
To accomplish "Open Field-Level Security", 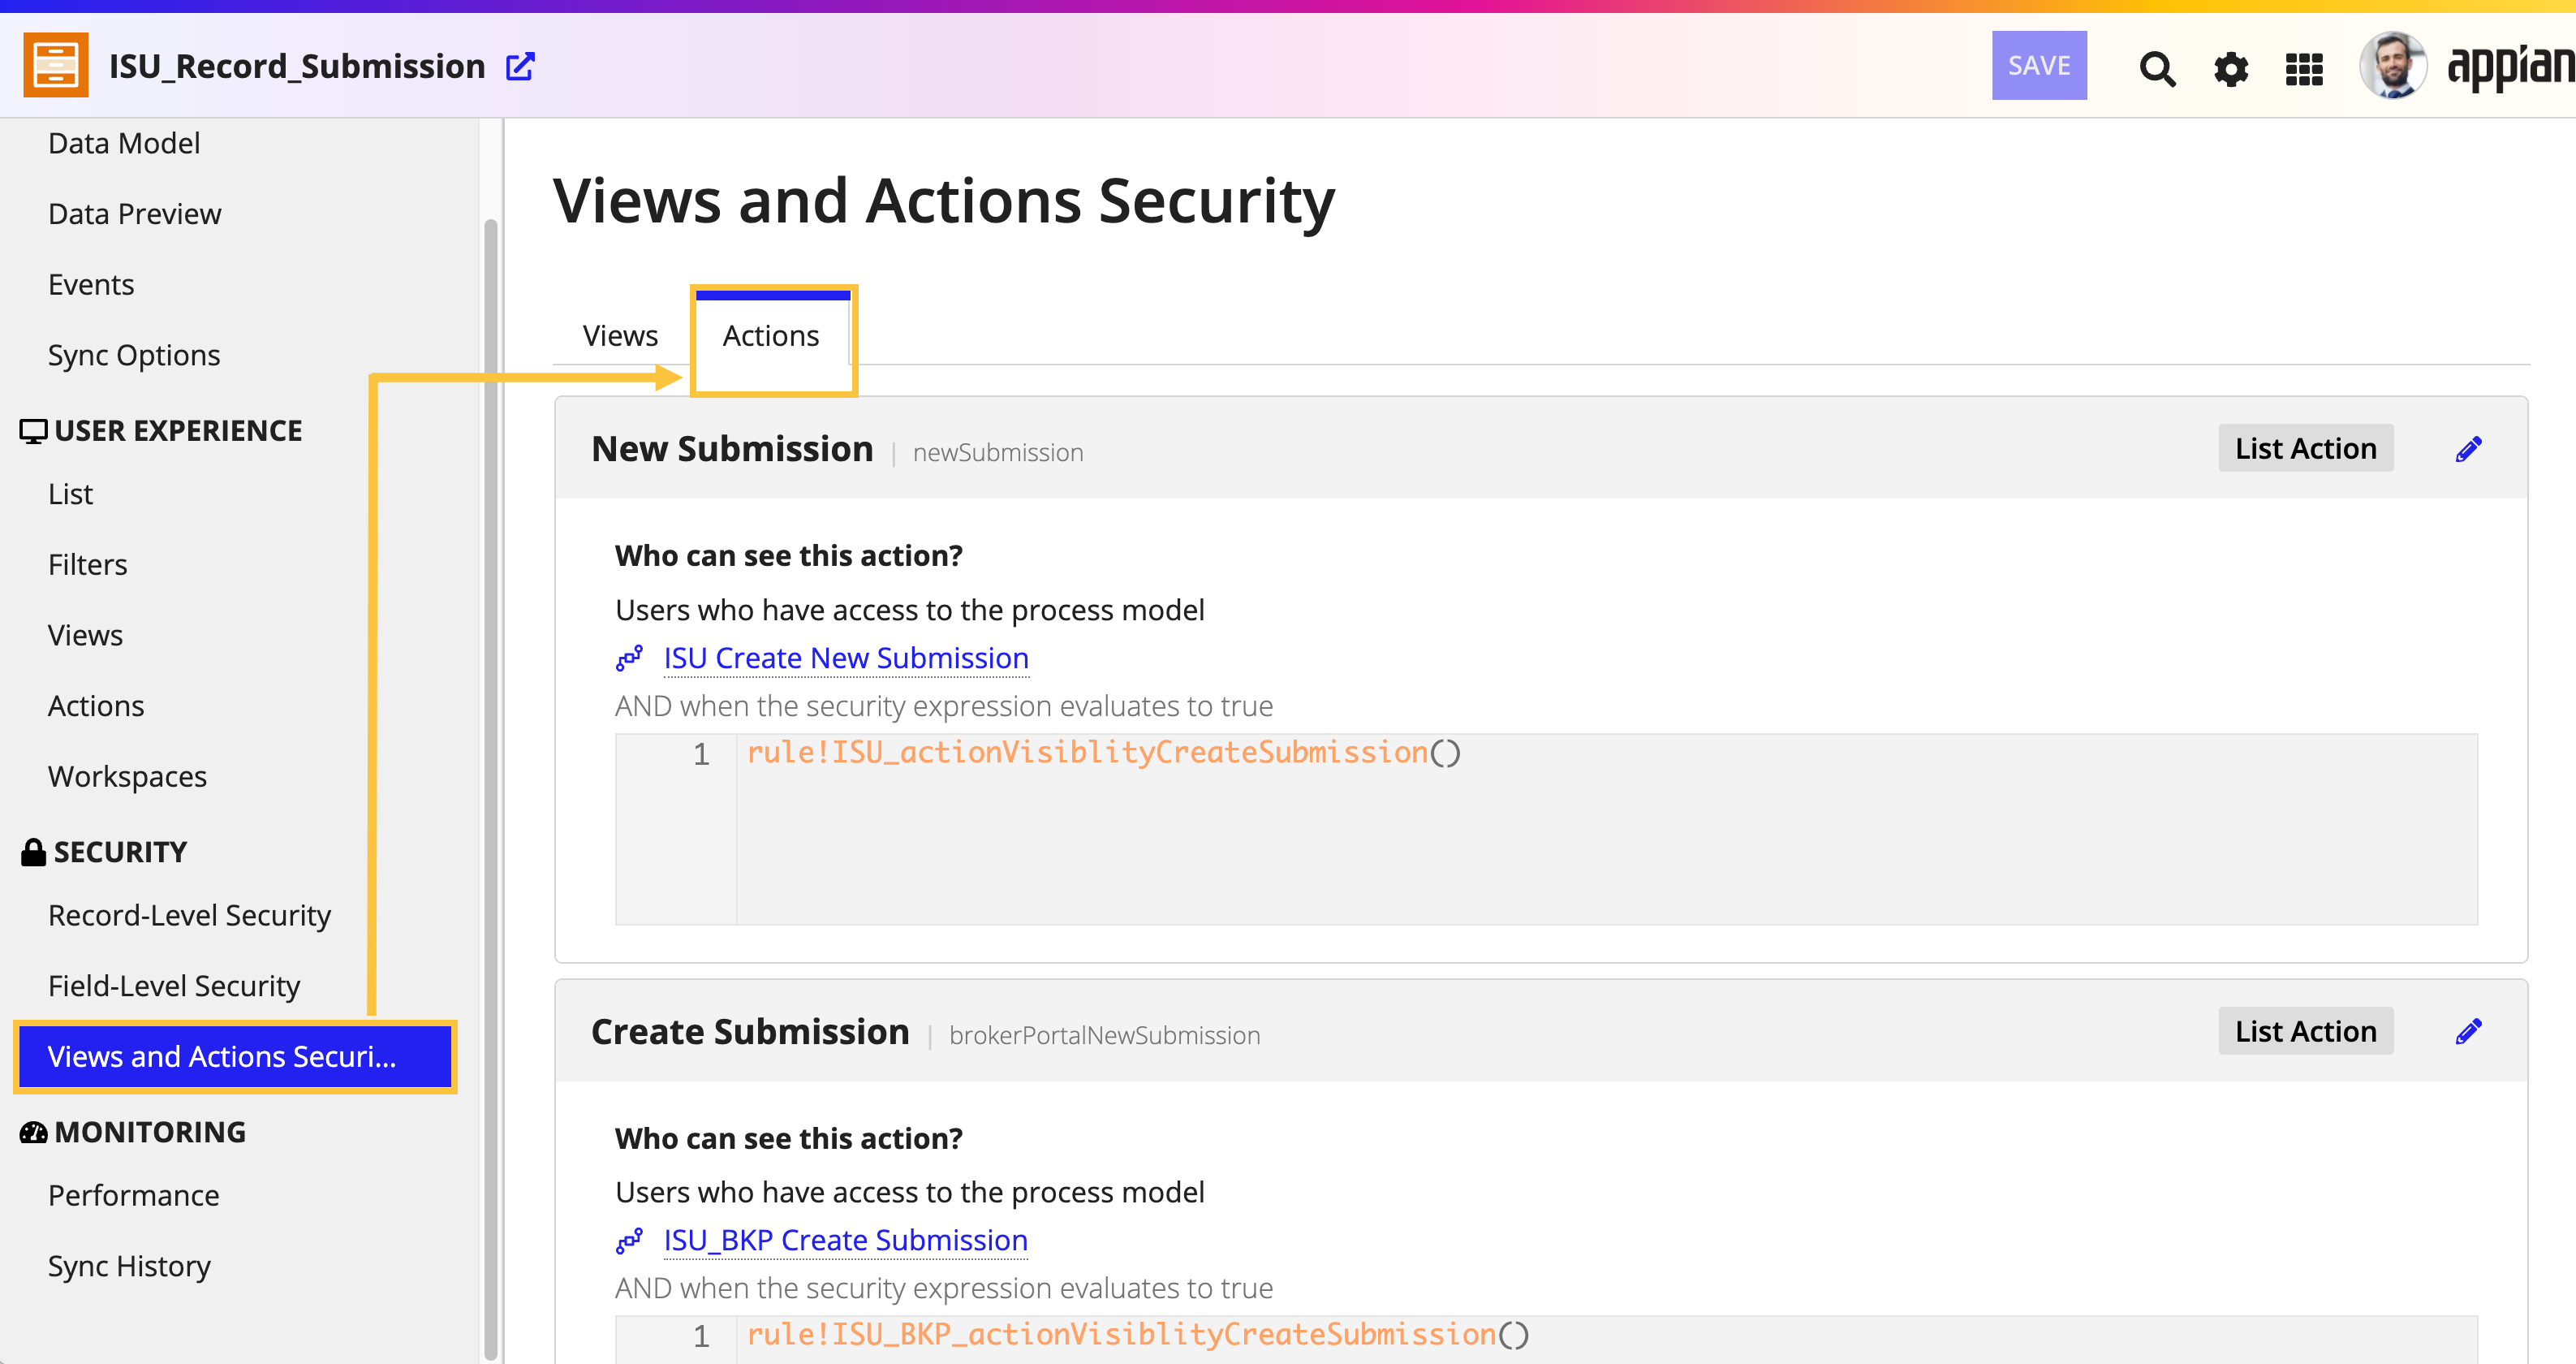I will pos(174,986).
